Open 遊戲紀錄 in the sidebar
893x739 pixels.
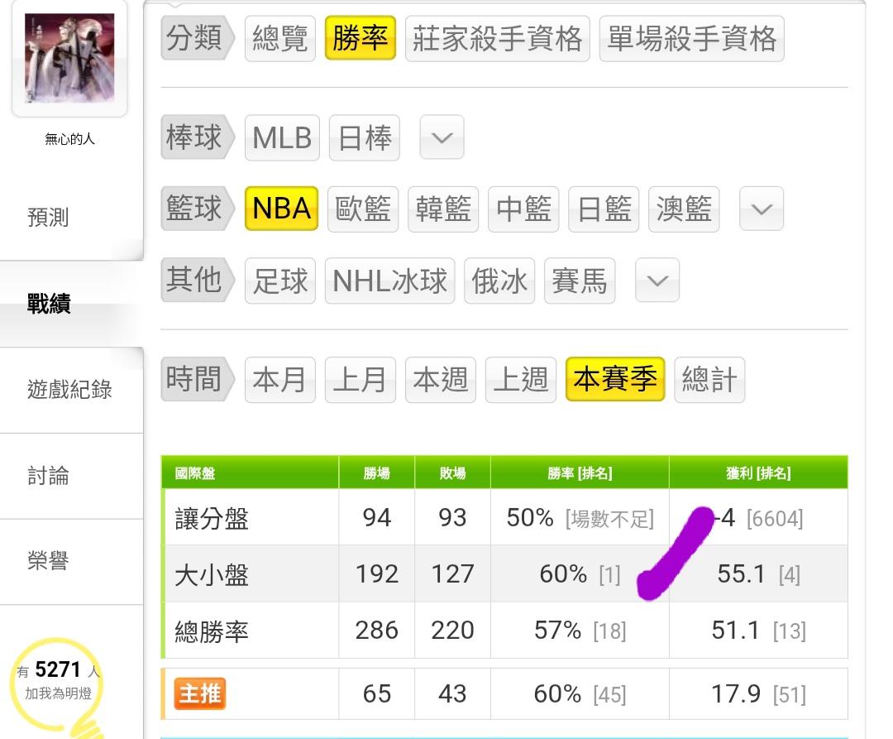click(x=69, y=390)
